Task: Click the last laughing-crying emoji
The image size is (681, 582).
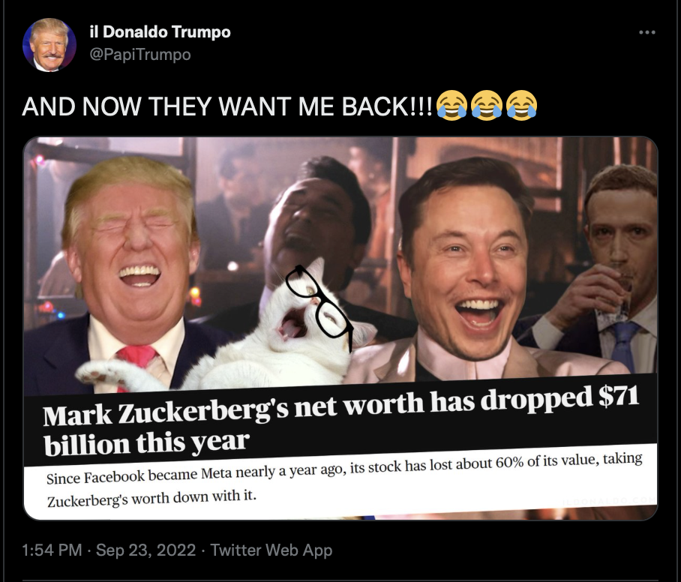Action: click(x=521, y=106)
